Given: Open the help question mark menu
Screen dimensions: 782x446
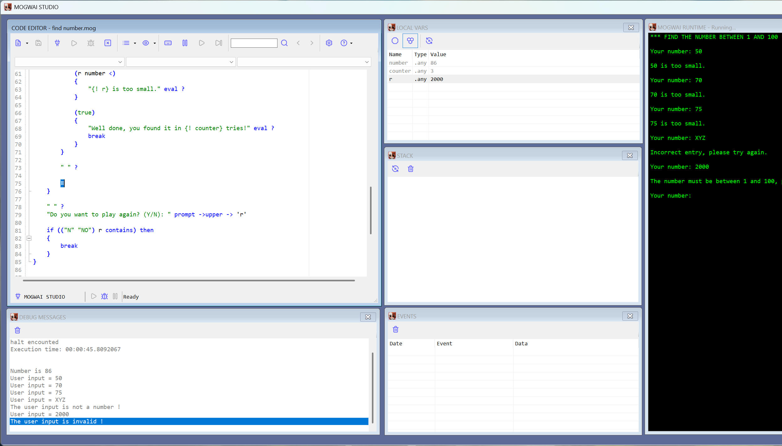Looking at the screenshot, I should [344, 43].
